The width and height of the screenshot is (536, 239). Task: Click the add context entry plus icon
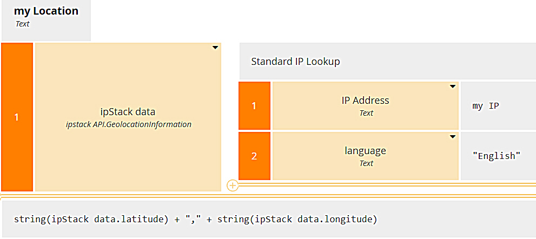pyautogui.click(x=233, y=185)
